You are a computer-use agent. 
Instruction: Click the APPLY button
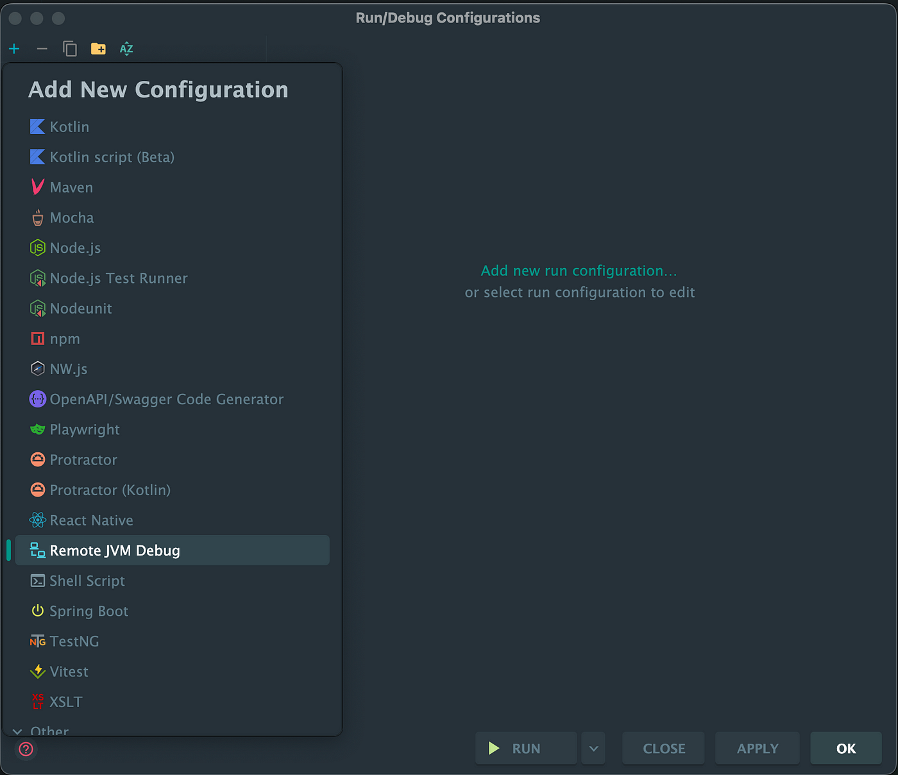coord(758,749)
